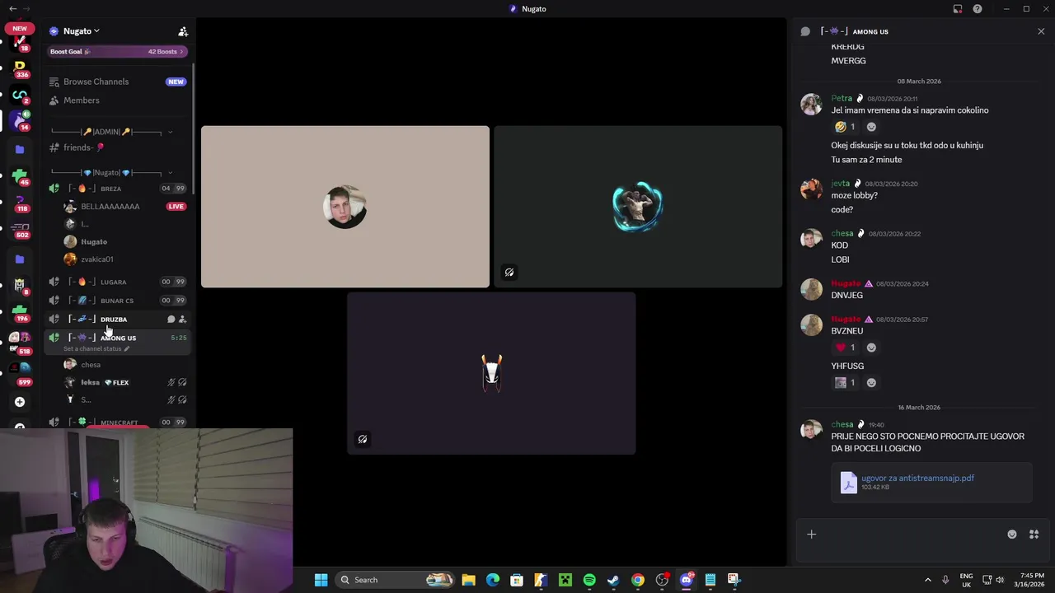1055x593 pixels.
Task: Open server icon with 502 badge
Action: [x=20, y=229]
